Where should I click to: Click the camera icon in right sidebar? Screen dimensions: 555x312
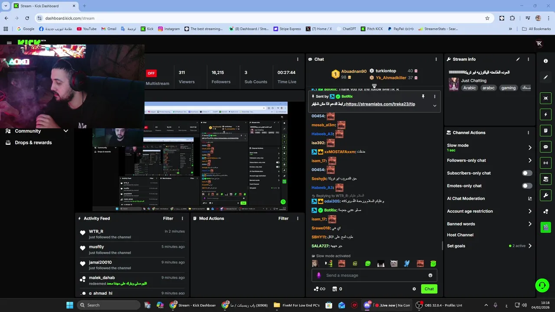545,179
